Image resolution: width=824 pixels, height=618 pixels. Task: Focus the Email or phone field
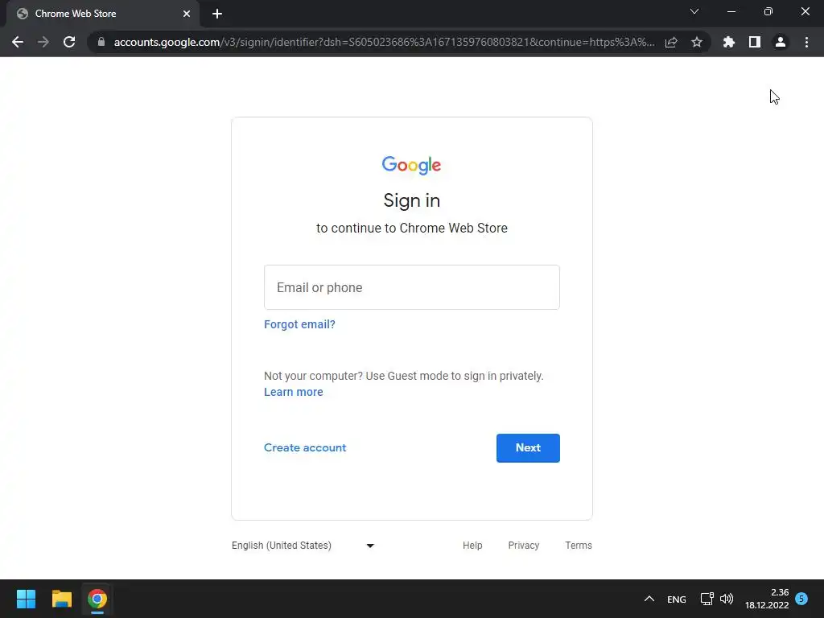click(411, 287)
